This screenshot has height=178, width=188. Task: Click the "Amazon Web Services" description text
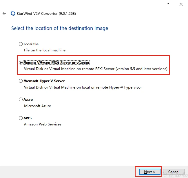click(43, 124)
